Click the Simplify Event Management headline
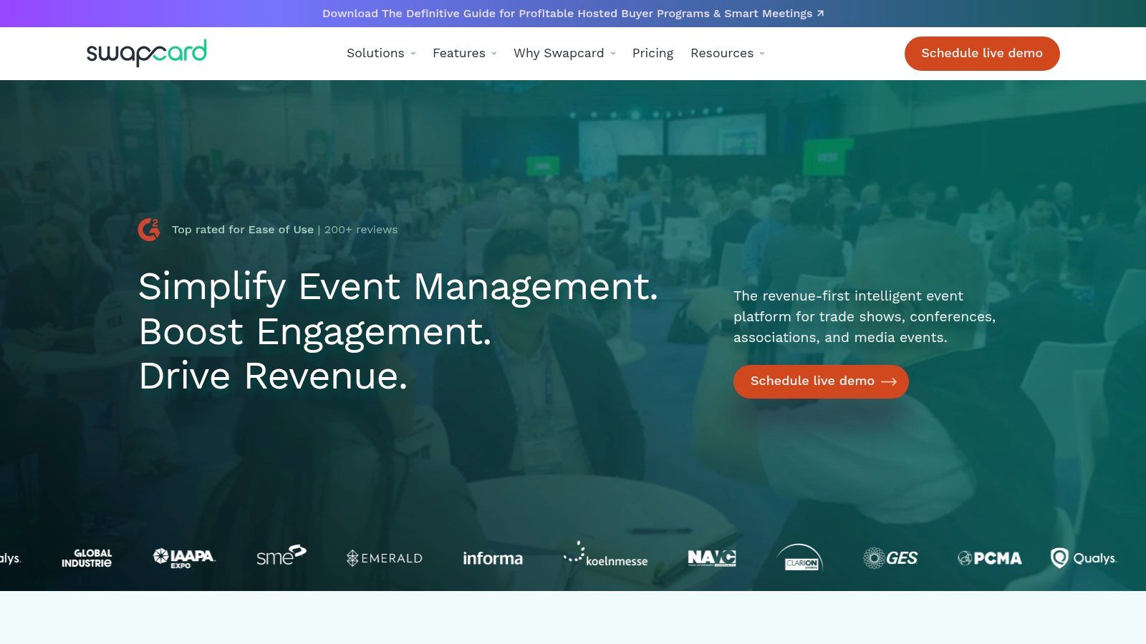 tap(398, 287)
